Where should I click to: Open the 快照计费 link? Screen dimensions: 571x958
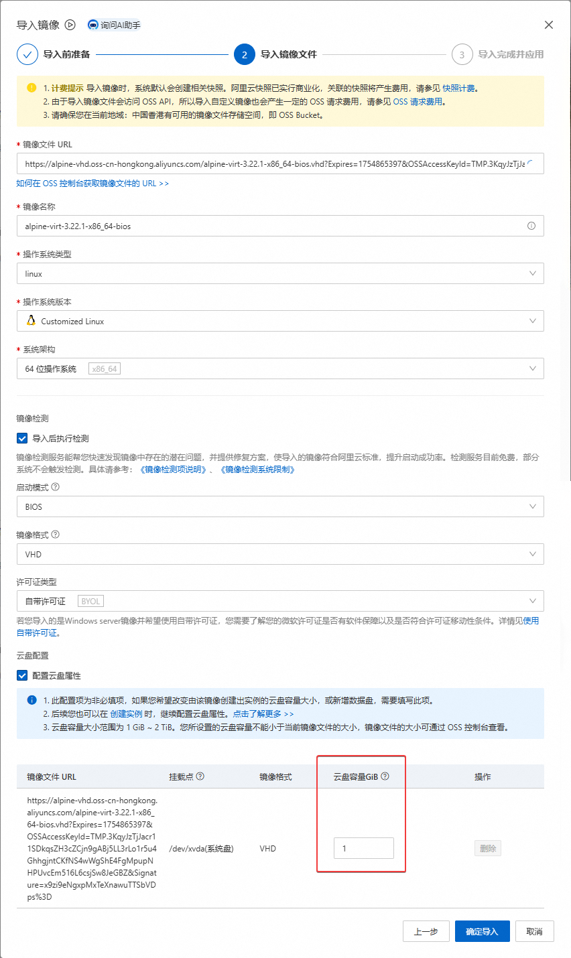point(460,88)
